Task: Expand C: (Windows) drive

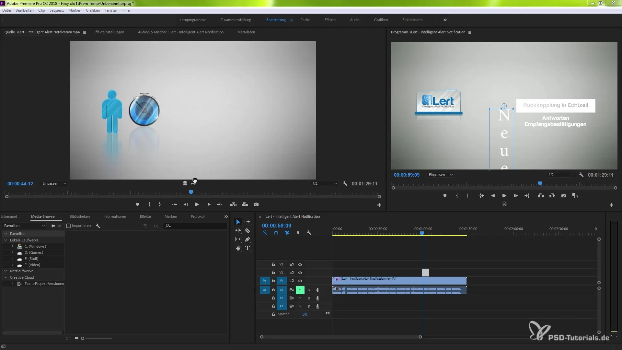Action: click(13, 246)
